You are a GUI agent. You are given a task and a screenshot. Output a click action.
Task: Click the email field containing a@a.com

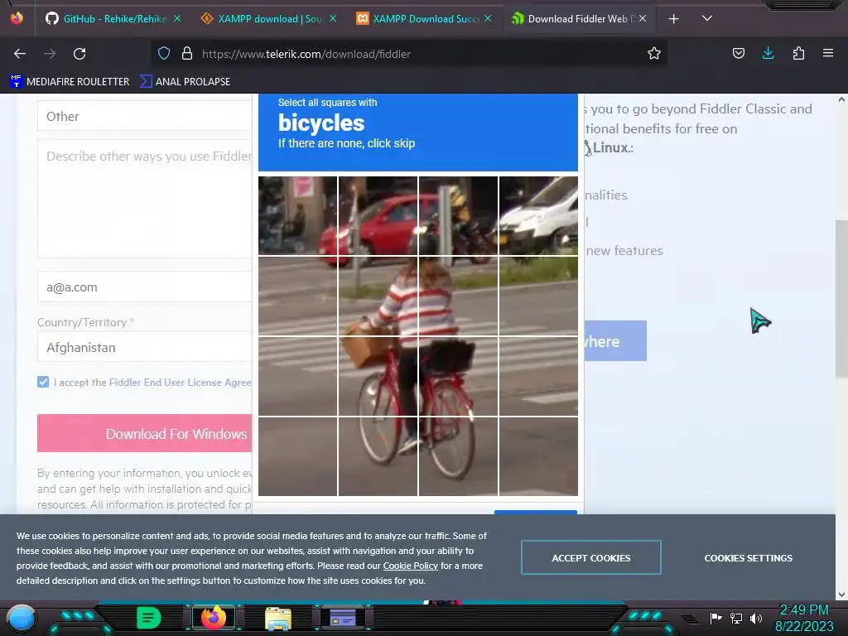pos(144,287)
